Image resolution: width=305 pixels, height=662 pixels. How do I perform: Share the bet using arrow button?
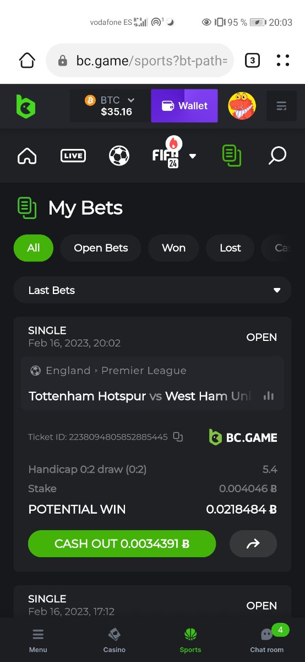pos(253,544)
